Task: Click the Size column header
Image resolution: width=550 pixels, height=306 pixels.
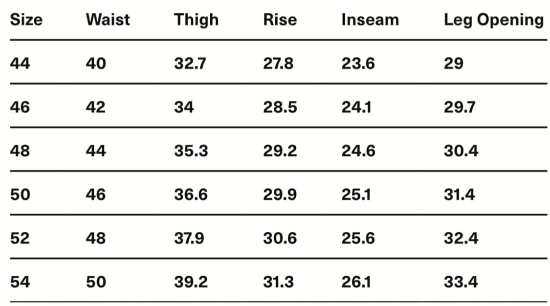Action: (x=26, y=20)
